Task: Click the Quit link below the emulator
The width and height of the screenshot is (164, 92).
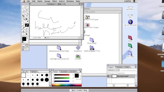Action: (73, 90)
